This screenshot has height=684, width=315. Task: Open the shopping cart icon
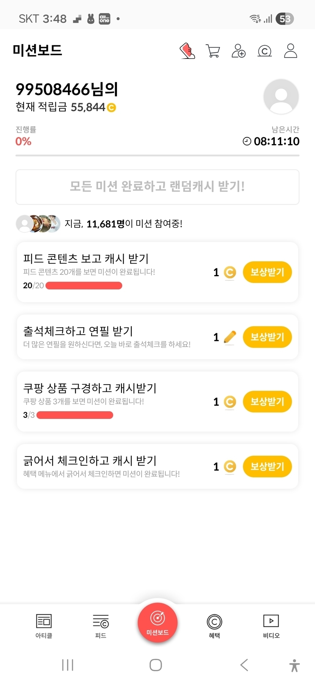pyautogui.click(x=213, y=51)
